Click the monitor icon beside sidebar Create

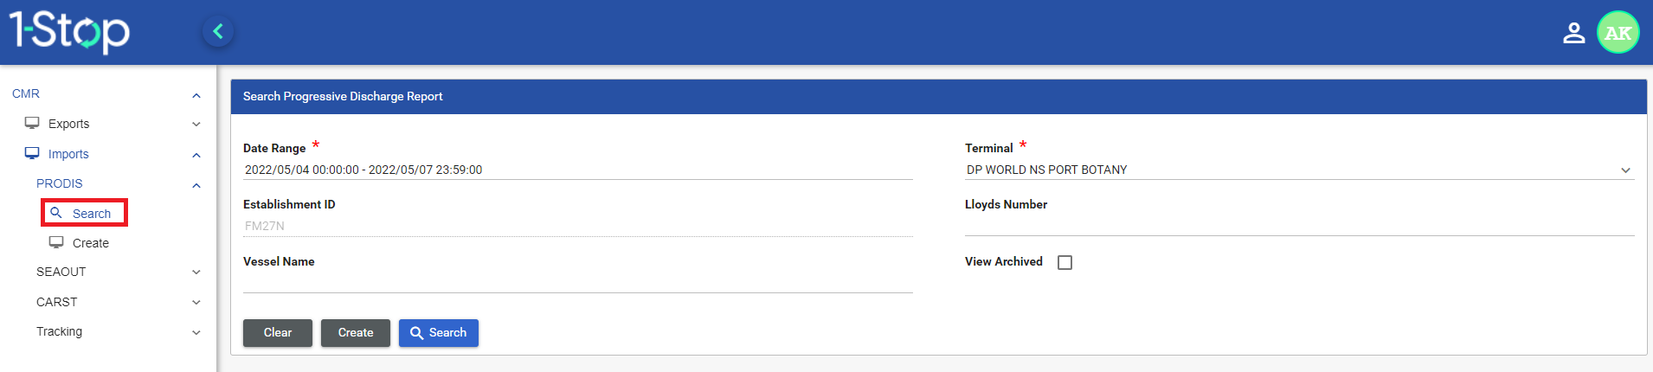[56, 242]
